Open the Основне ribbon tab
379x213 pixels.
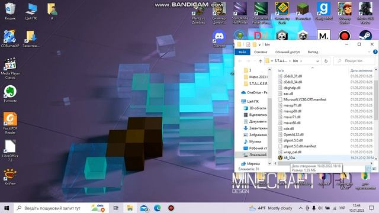(x=261, y=52)
